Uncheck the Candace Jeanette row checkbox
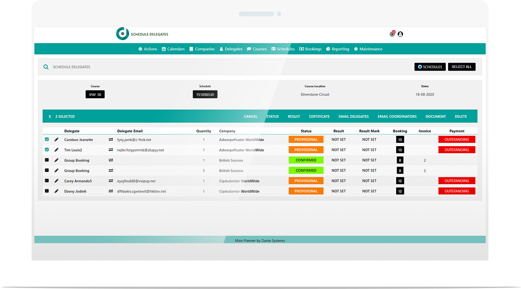This screenshot has height=289, width=521. (46, 139)
